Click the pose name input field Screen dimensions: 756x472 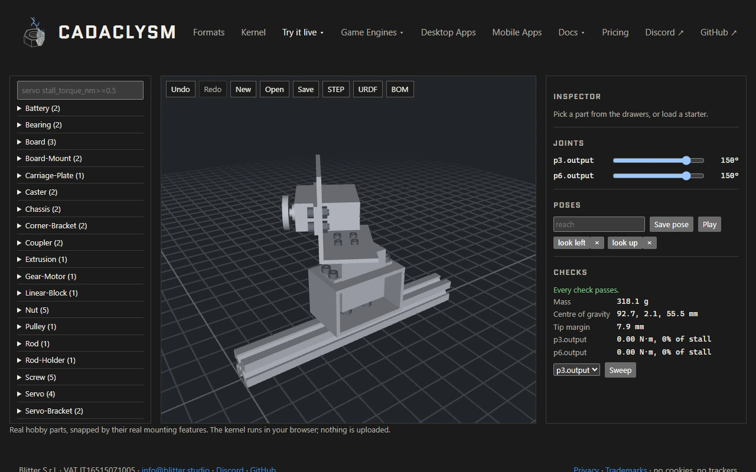tap(599, 224)
